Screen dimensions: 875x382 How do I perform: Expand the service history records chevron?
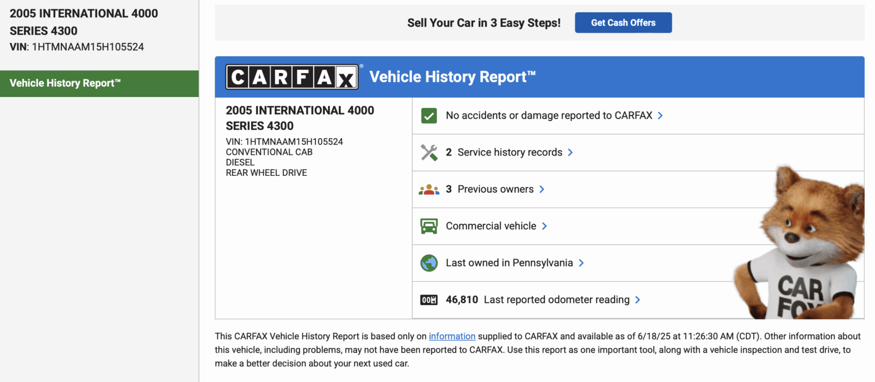570,152
